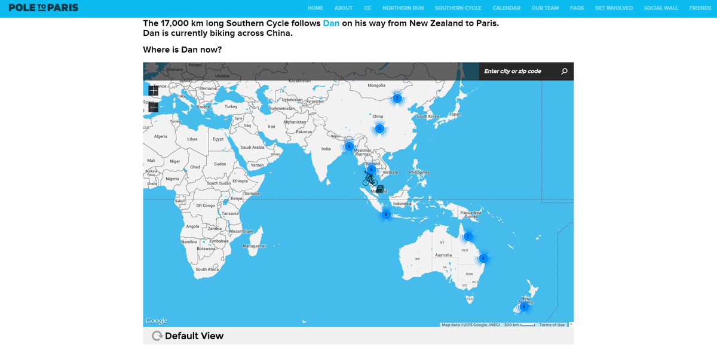This screenshot has height=356, width=717.
Task: Open the OUR TEAM page
Action: tap(546, 8)
